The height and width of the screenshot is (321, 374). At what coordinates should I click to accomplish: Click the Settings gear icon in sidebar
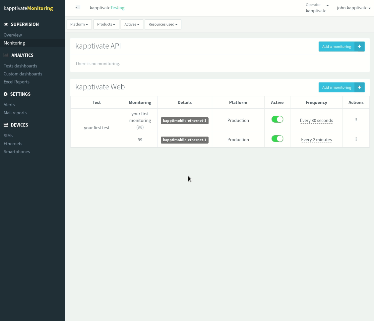[x=6, y=94]
